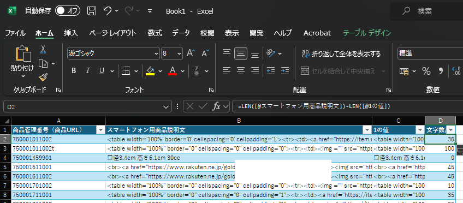Switch to the 数式 tab
This screenshot has height=203, width=463.
[x=155, y=33]
